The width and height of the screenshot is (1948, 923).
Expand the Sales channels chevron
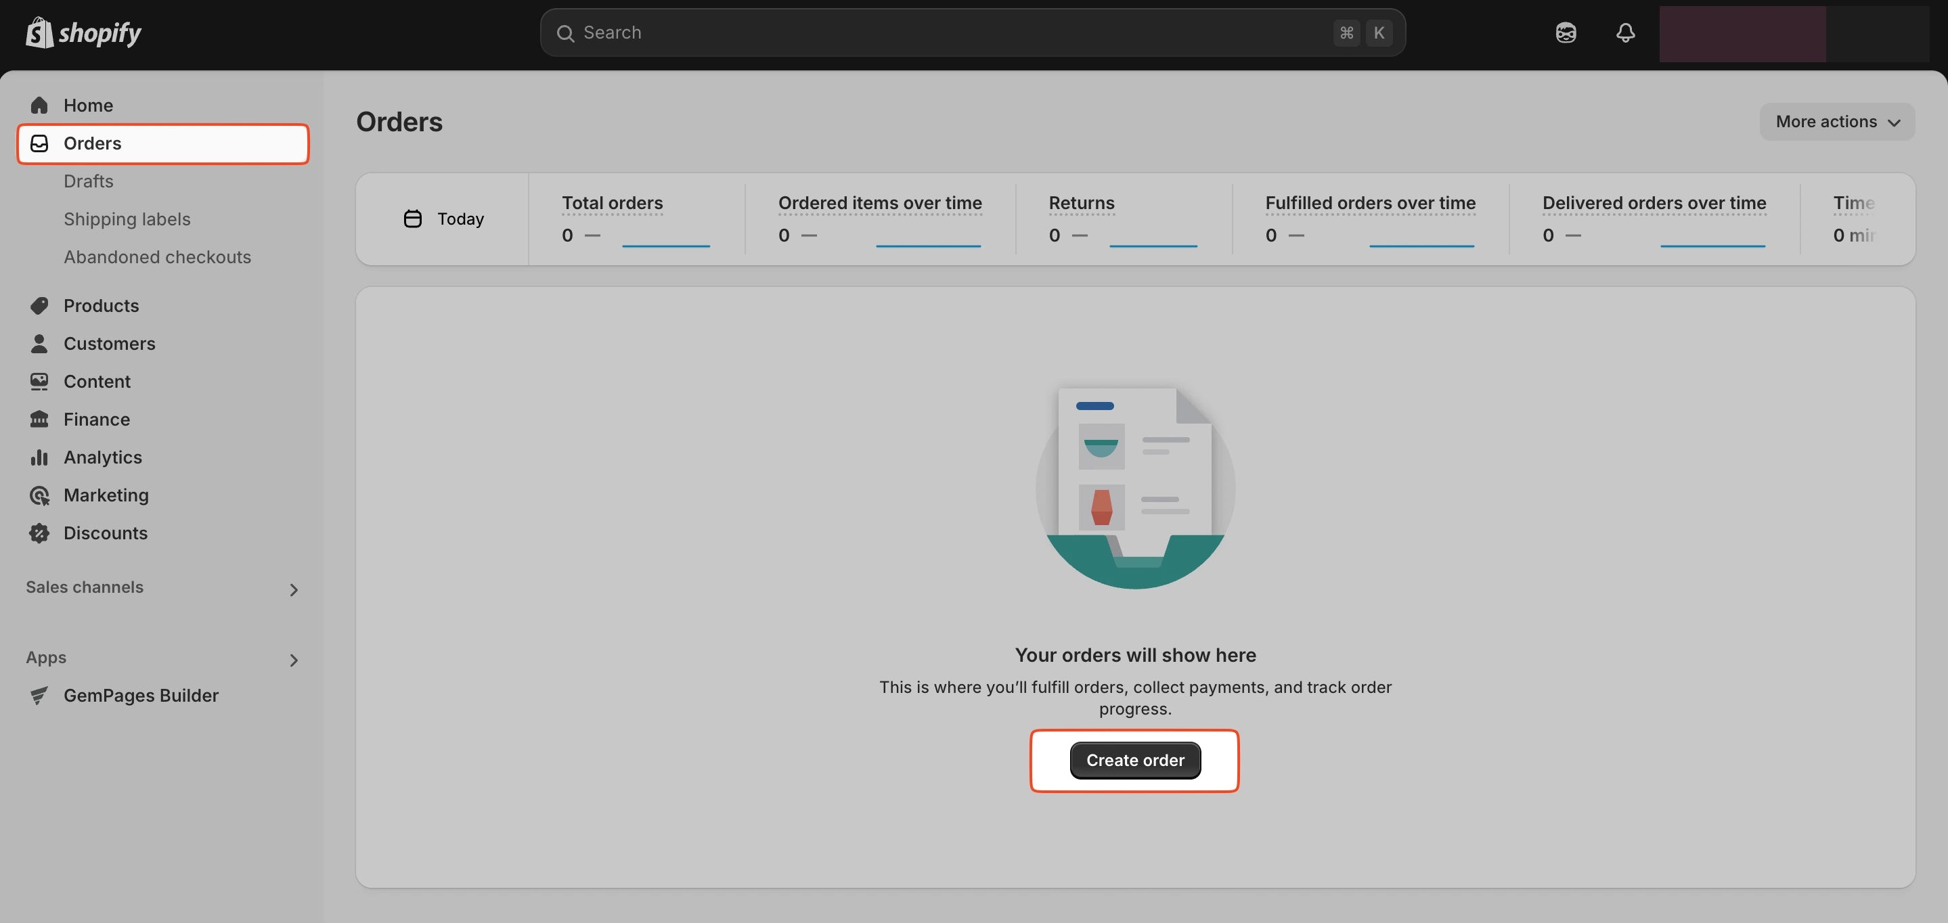pyautogui.click(x=293, y=589)
